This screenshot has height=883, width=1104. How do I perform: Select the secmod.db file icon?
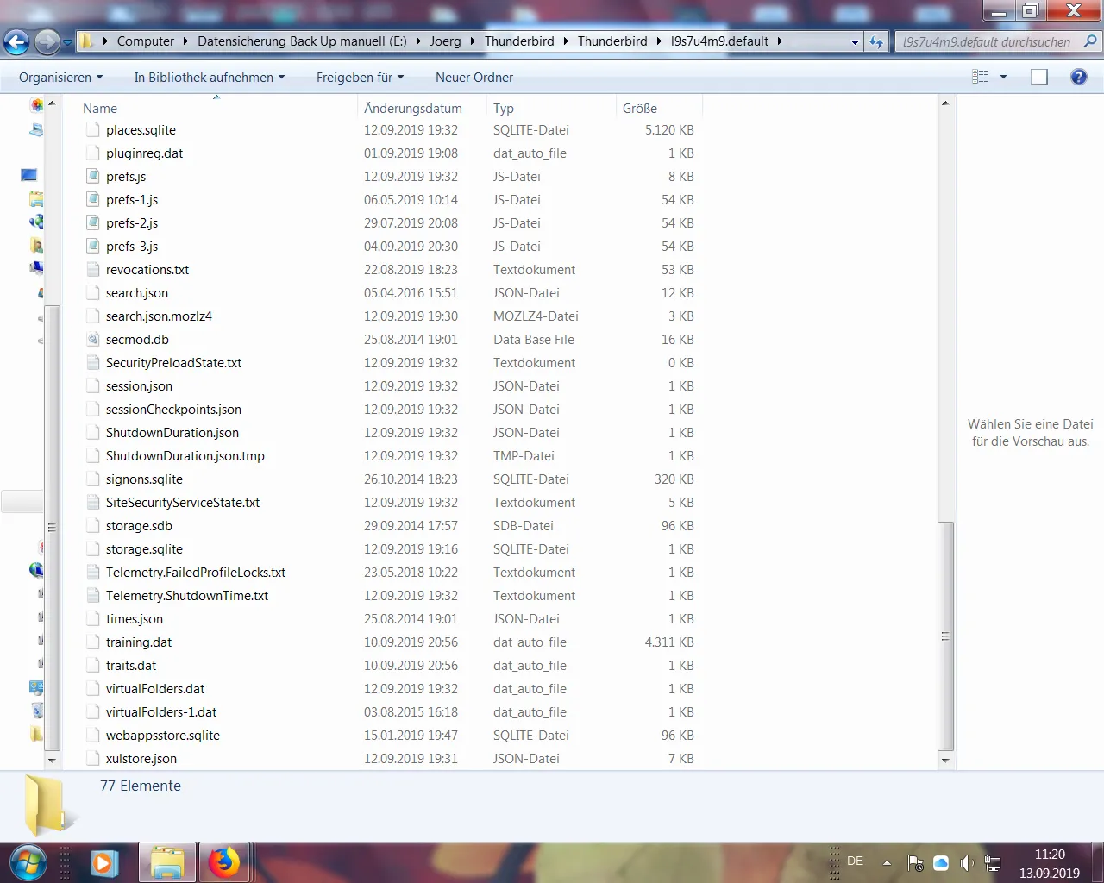click(x=93, y=340)
